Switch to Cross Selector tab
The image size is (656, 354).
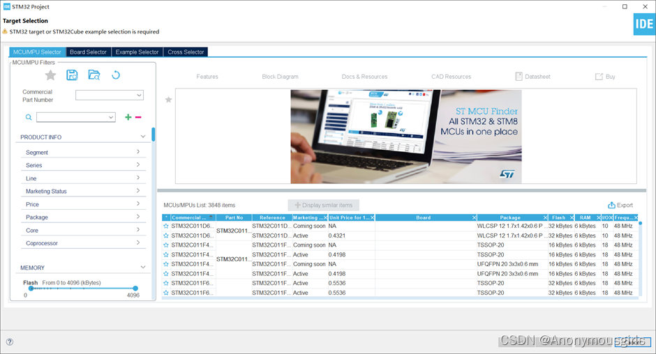coord(186,52)
